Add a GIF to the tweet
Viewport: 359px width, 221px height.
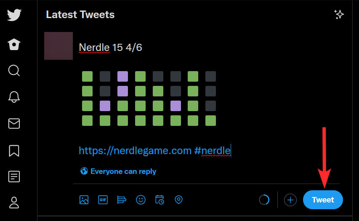tap(103, 200)
